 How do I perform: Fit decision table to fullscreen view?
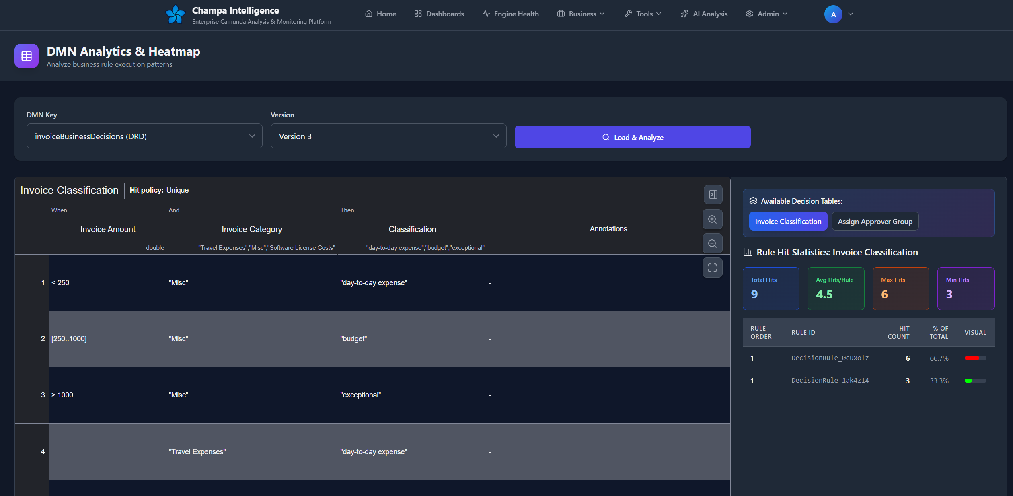point(712,268)
